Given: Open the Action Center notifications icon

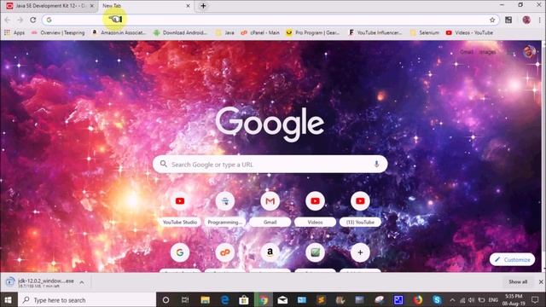Looking at the screenshot, I should pyautogui.click(x=535, y=299).
